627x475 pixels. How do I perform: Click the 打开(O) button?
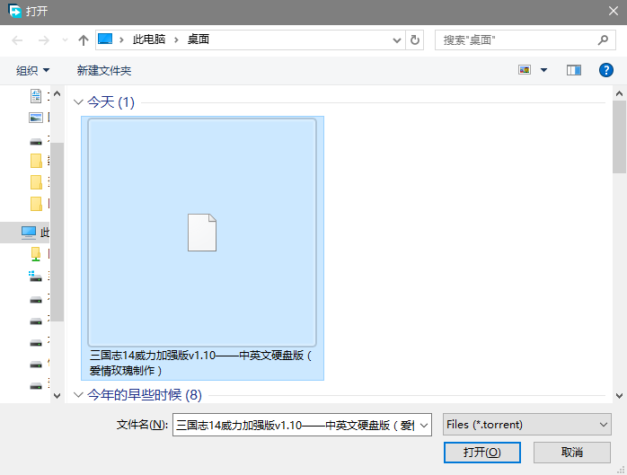coord(481,453)
